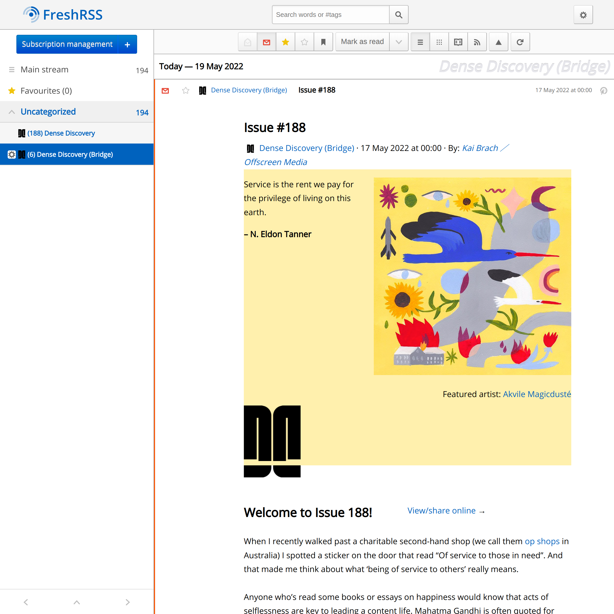Screen dimensions: 614x614
Task: Select (6) Dense Discovery (Bridge) feed
Action: pos(70,155)
